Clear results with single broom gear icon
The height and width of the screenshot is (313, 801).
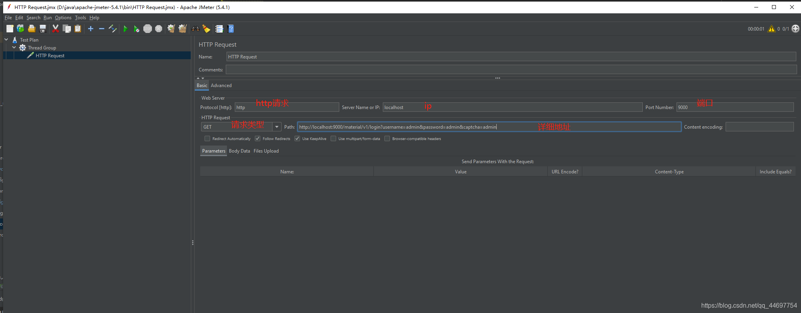pyautogui.click(x=171, y=29)
